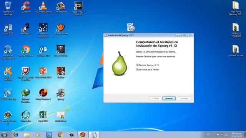Select the Internet Download Manager globe shortcut

26,96
